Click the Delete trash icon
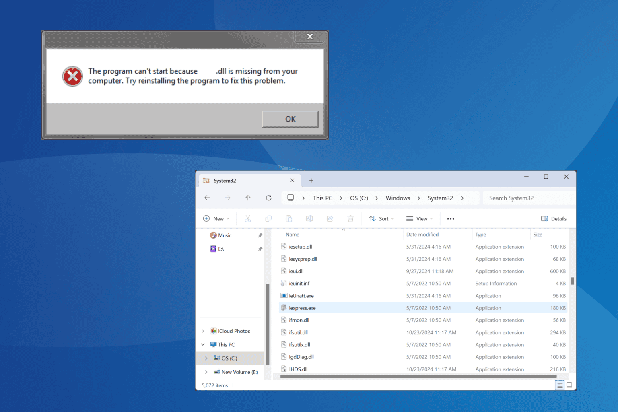The width and height of the screenshot is (618, 412). (350, 219)
